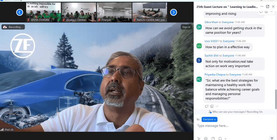Click muted mic icon on Ranchi Centre
This screenshot has width=277, height=140.
click(135, 20)
